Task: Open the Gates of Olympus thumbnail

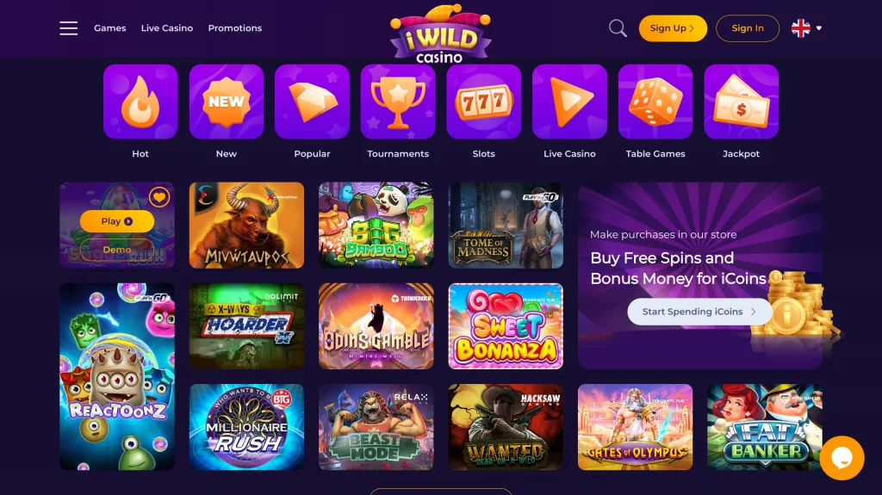Action: tap(635, 427)
